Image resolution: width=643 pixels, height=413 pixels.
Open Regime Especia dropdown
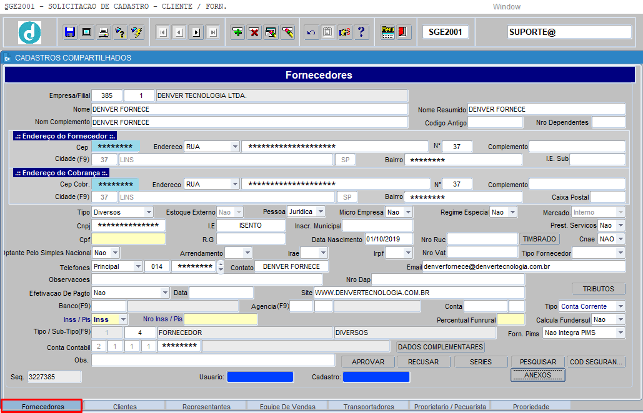coord(512,212)
